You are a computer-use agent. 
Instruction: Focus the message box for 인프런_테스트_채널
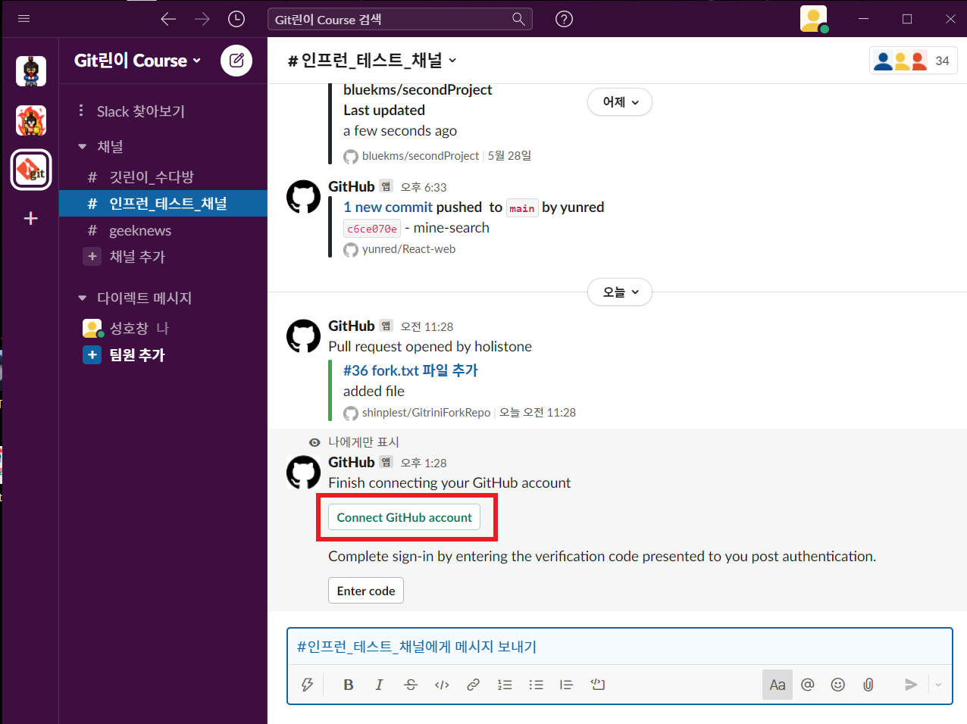point(620,647)
